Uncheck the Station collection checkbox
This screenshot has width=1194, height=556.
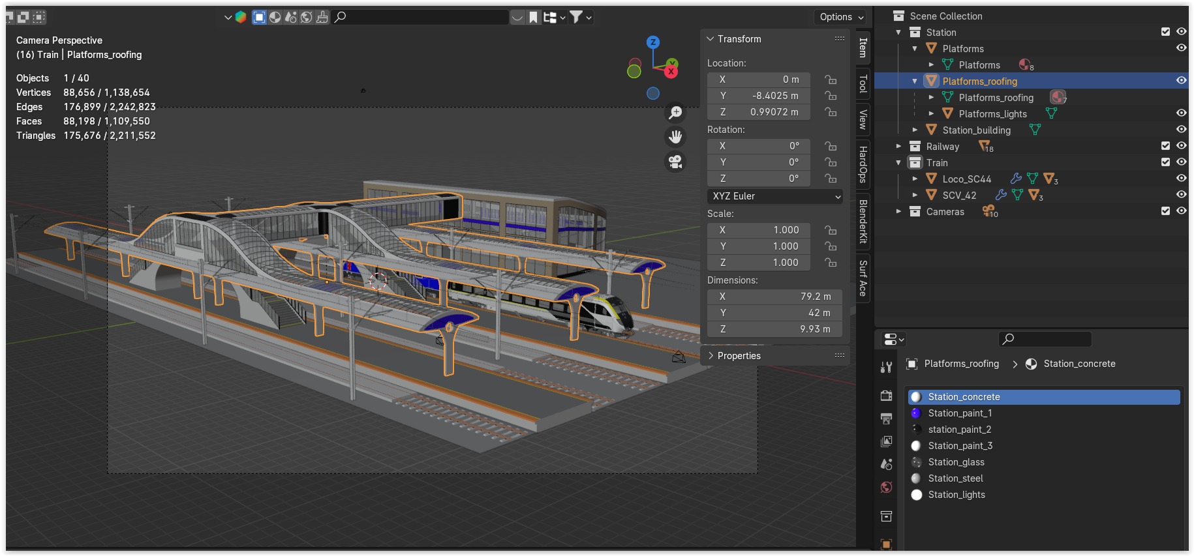point(1166,32)
